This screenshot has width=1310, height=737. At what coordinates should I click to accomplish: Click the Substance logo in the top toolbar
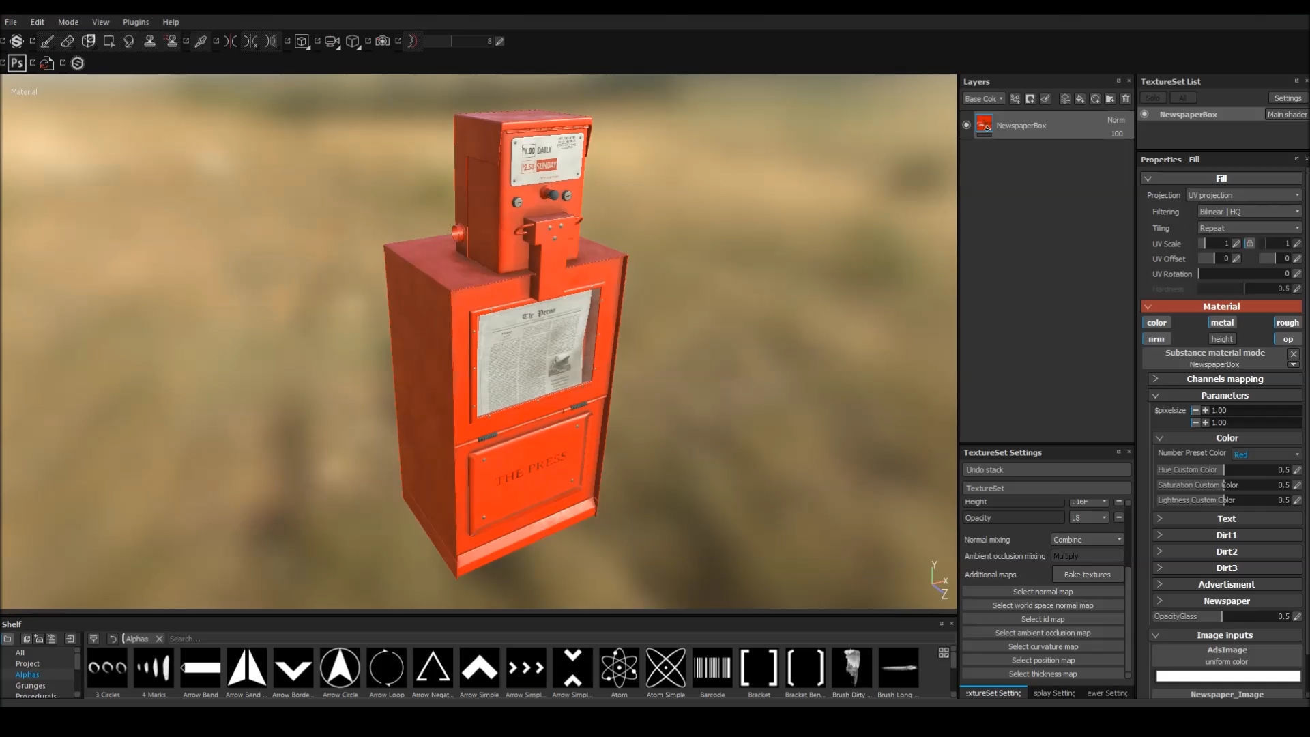(17, 42)
